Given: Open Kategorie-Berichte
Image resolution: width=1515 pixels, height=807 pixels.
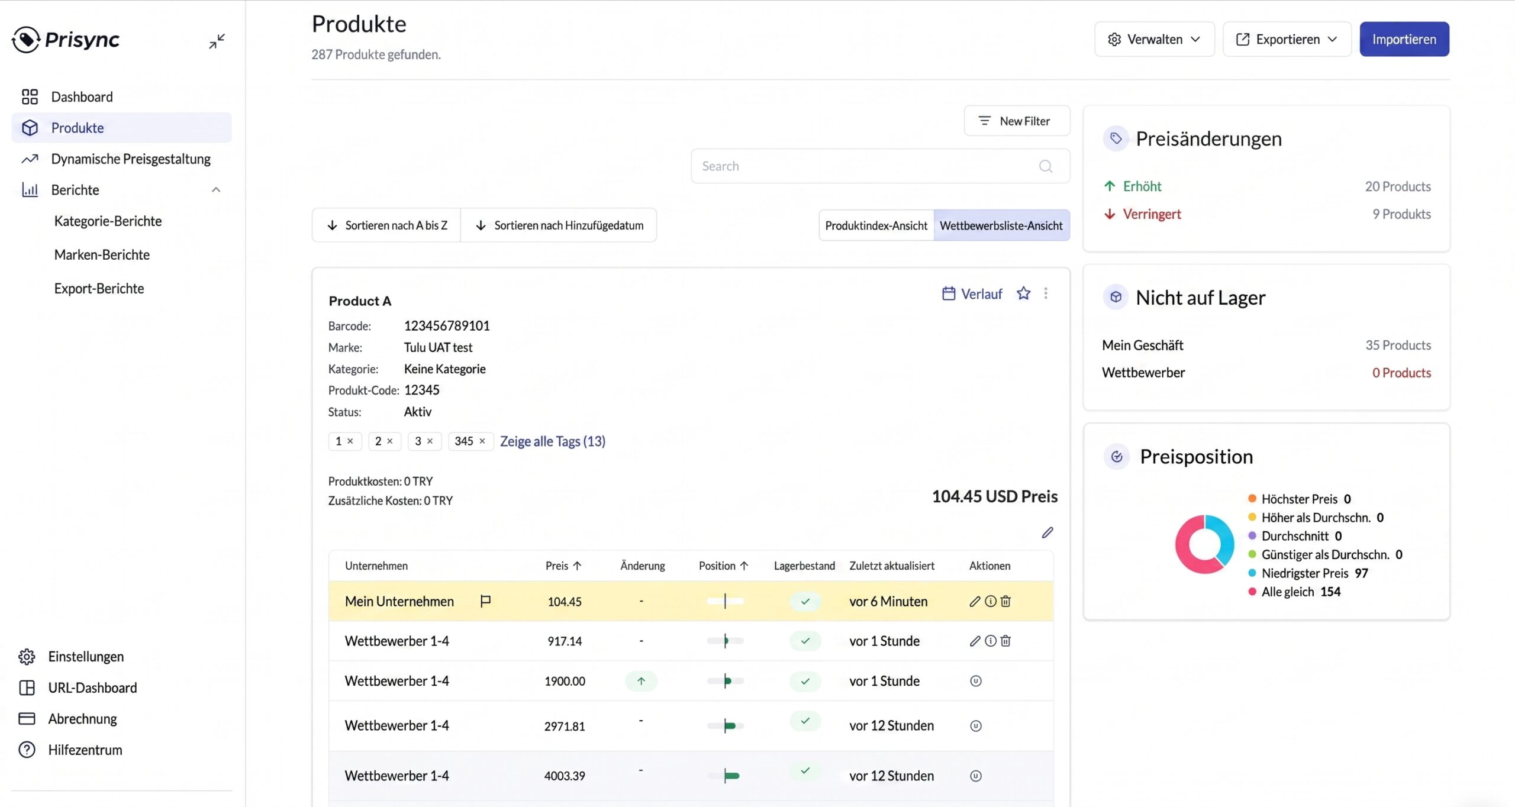Looking at the screenshot, I should pos(108,221).
